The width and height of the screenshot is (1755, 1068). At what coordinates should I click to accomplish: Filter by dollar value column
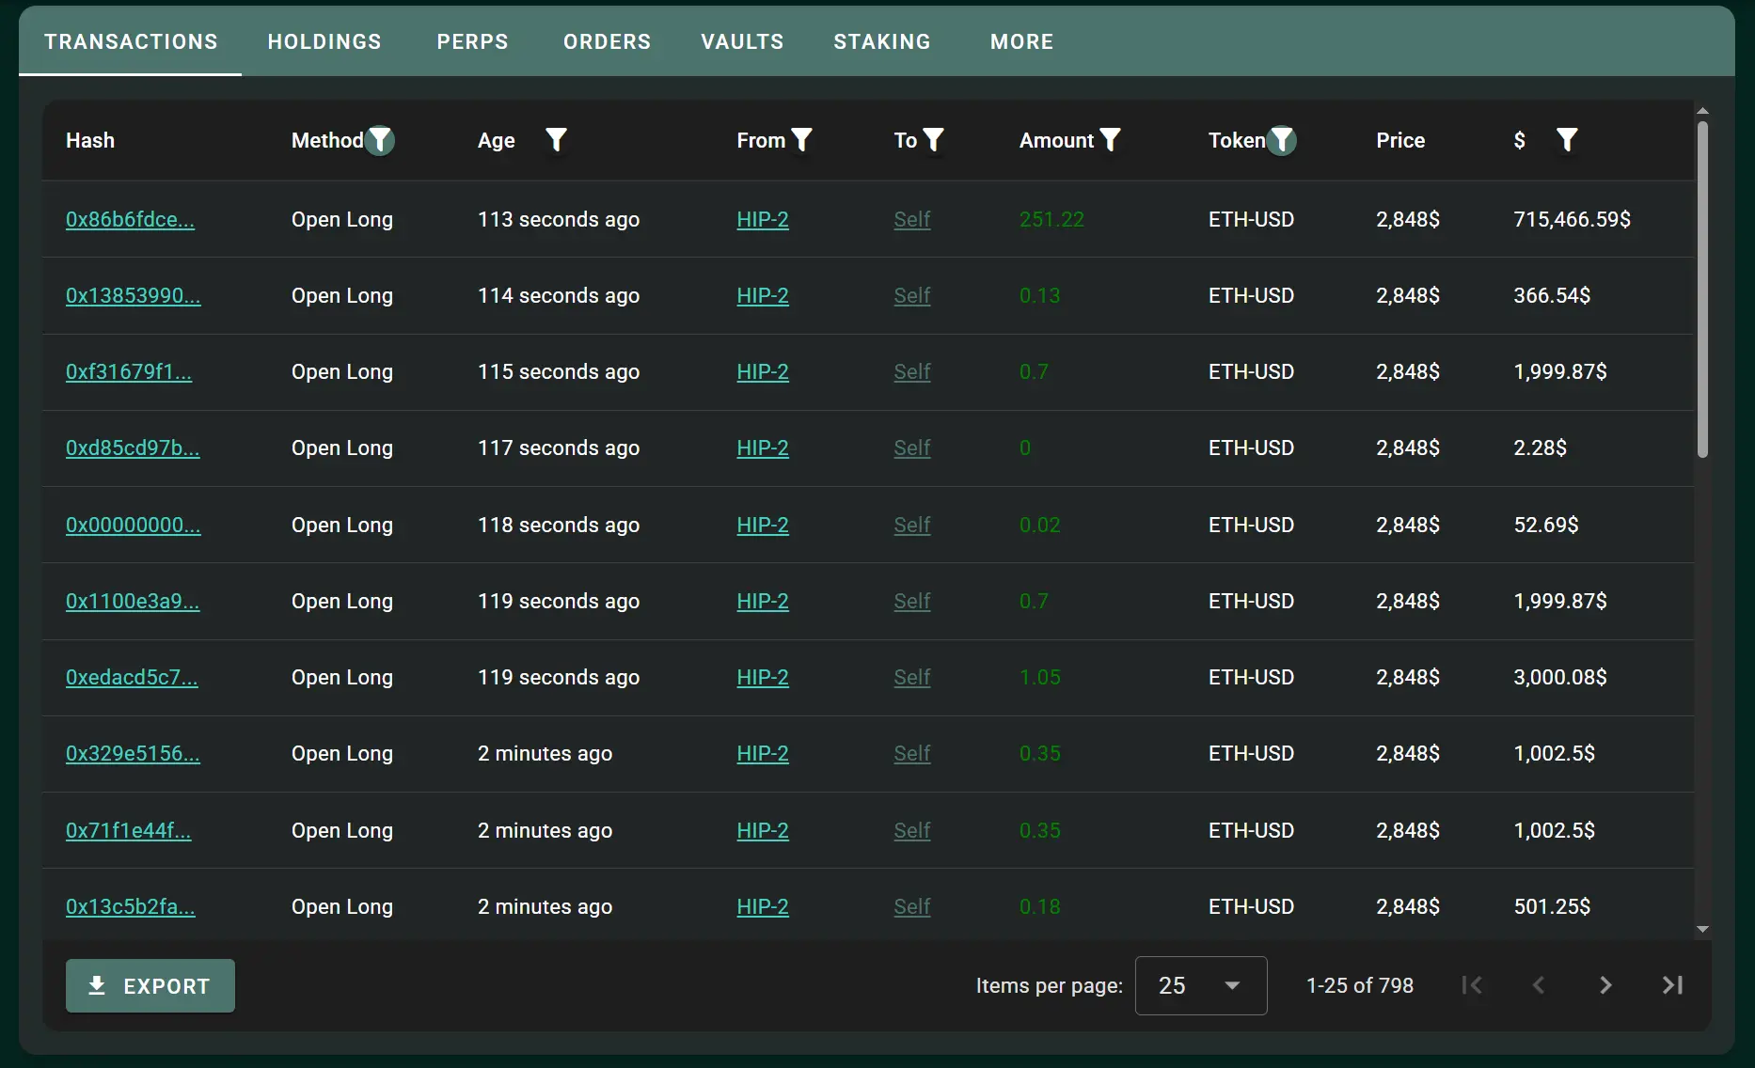[1566, 140]
